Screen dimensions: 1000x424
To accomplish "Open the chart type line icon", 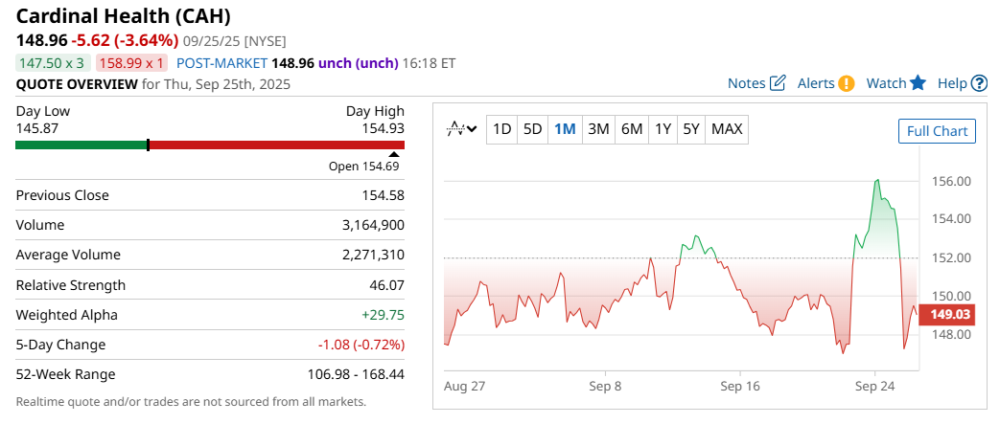I will 456,129.
